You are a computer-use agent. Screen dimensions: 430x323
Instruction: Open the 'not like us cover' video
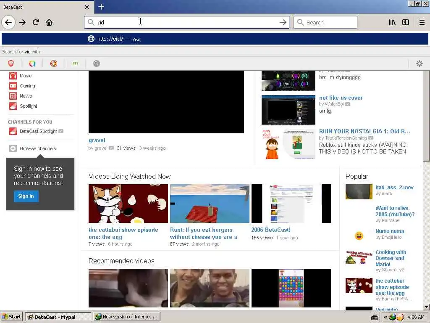click(x=341, y=98)
